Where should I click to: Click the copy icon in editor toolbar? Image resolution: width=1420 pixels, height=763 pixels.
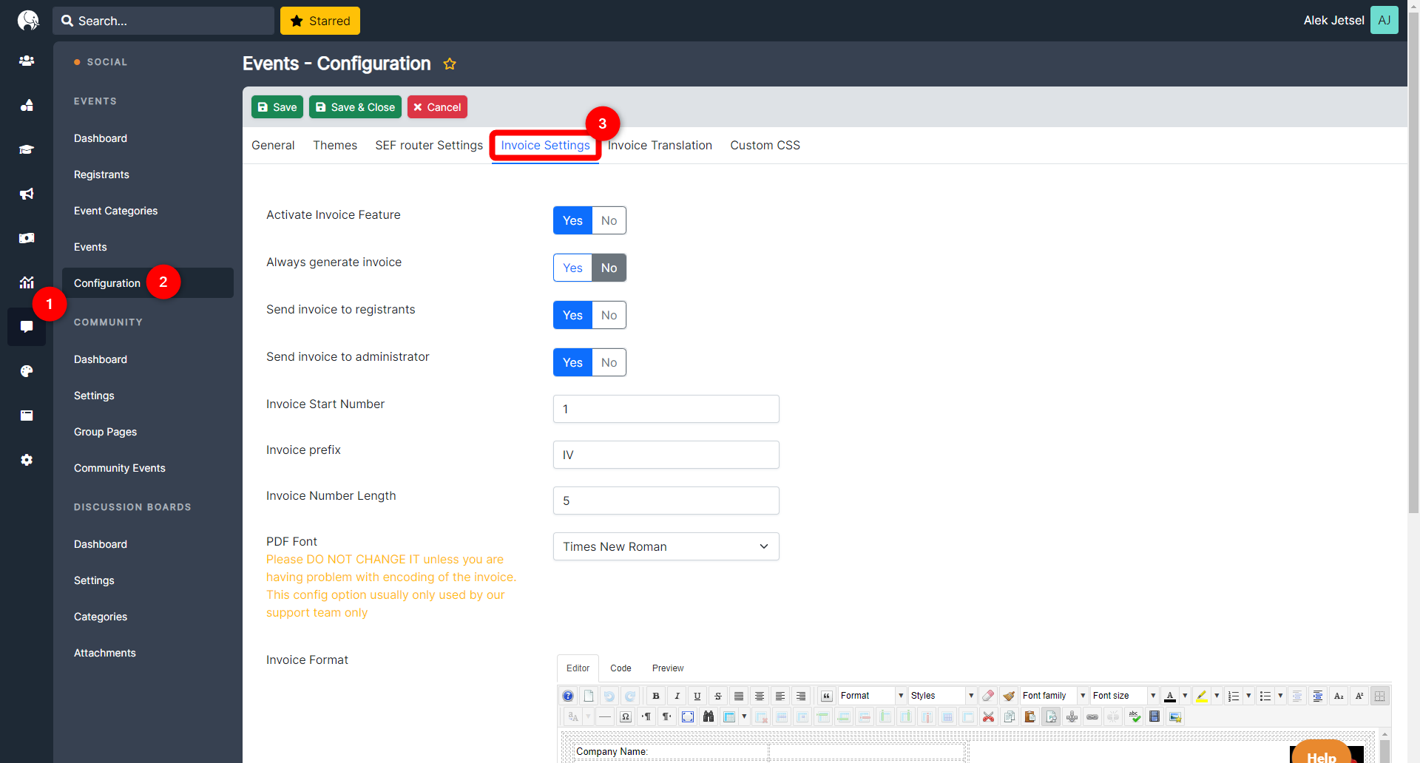(1009, 716)
